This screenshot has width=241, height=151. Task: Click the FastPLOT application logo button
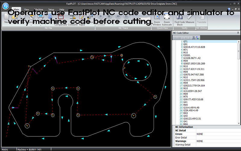(6, 5)
